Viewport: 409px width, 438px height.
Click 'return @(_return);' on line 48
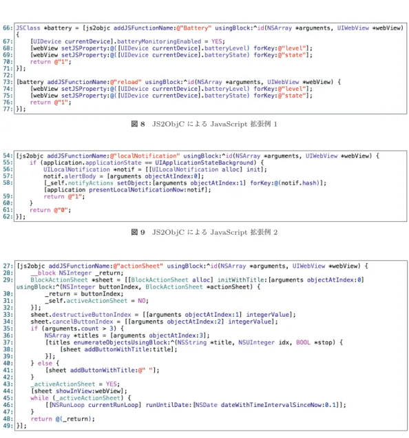(x=63, y=419)
